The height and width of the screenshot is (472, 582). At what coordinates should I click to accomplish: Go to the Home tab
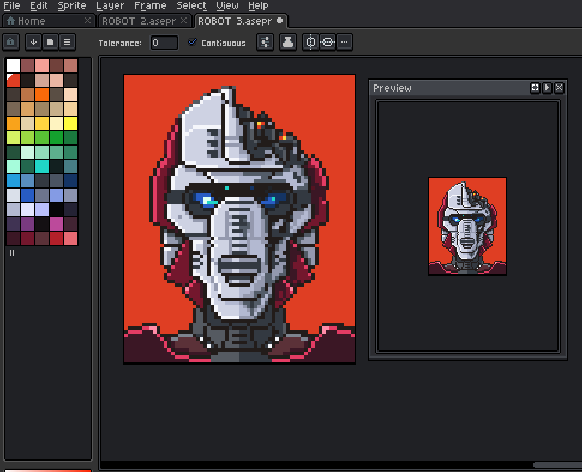[31, 21]
